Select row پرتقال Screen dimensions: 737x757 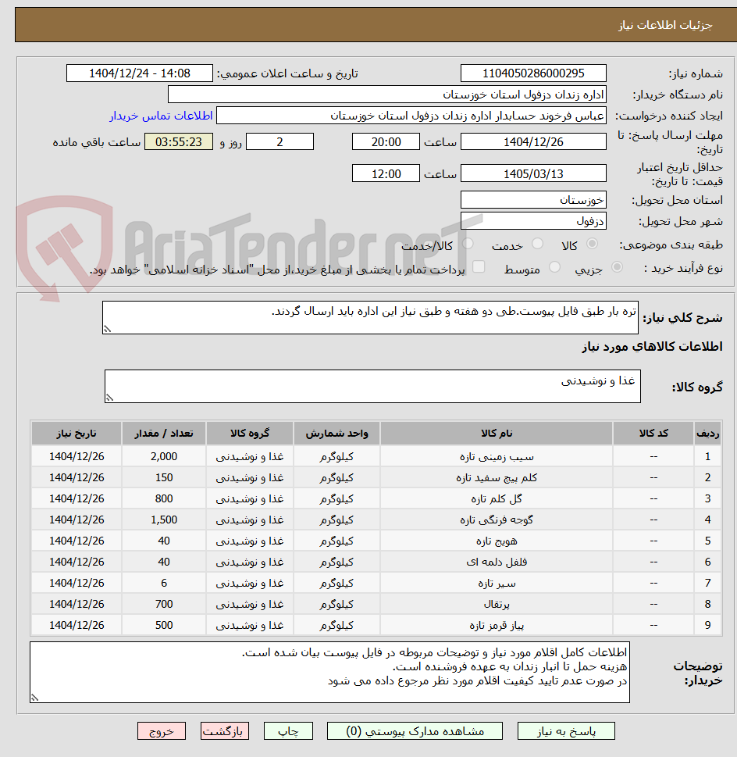pos(376,604)
